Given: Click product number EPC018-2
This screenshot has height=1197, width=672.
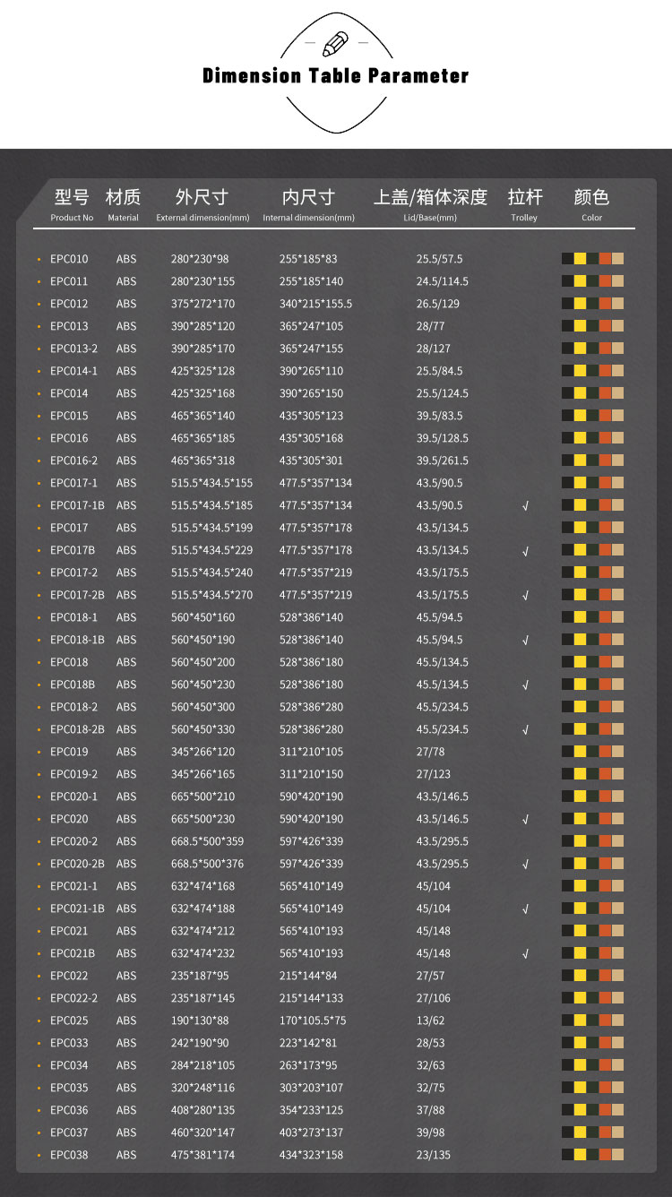Looking at the screenshot, I should [74, 707].
